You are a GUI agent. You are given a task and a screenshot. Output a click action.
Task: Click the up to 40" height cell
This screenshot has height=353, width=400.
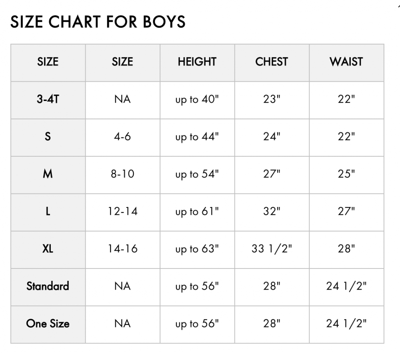(197, 100)
